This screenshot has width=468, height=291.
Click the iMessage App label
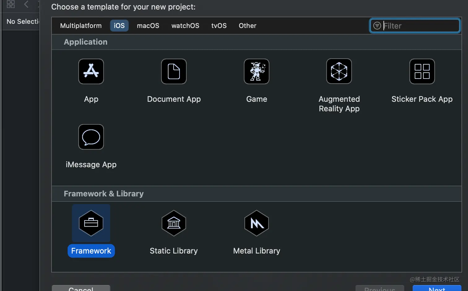tap(91, 165)
